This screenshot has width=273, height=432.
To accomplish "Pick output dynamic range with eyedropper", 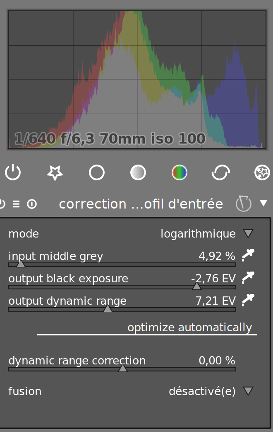I will pos(248,300).
